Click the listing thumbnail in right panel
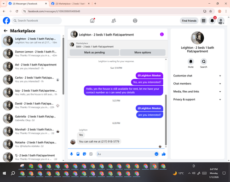This screenshot has width=230, height=182. [197, 38]
